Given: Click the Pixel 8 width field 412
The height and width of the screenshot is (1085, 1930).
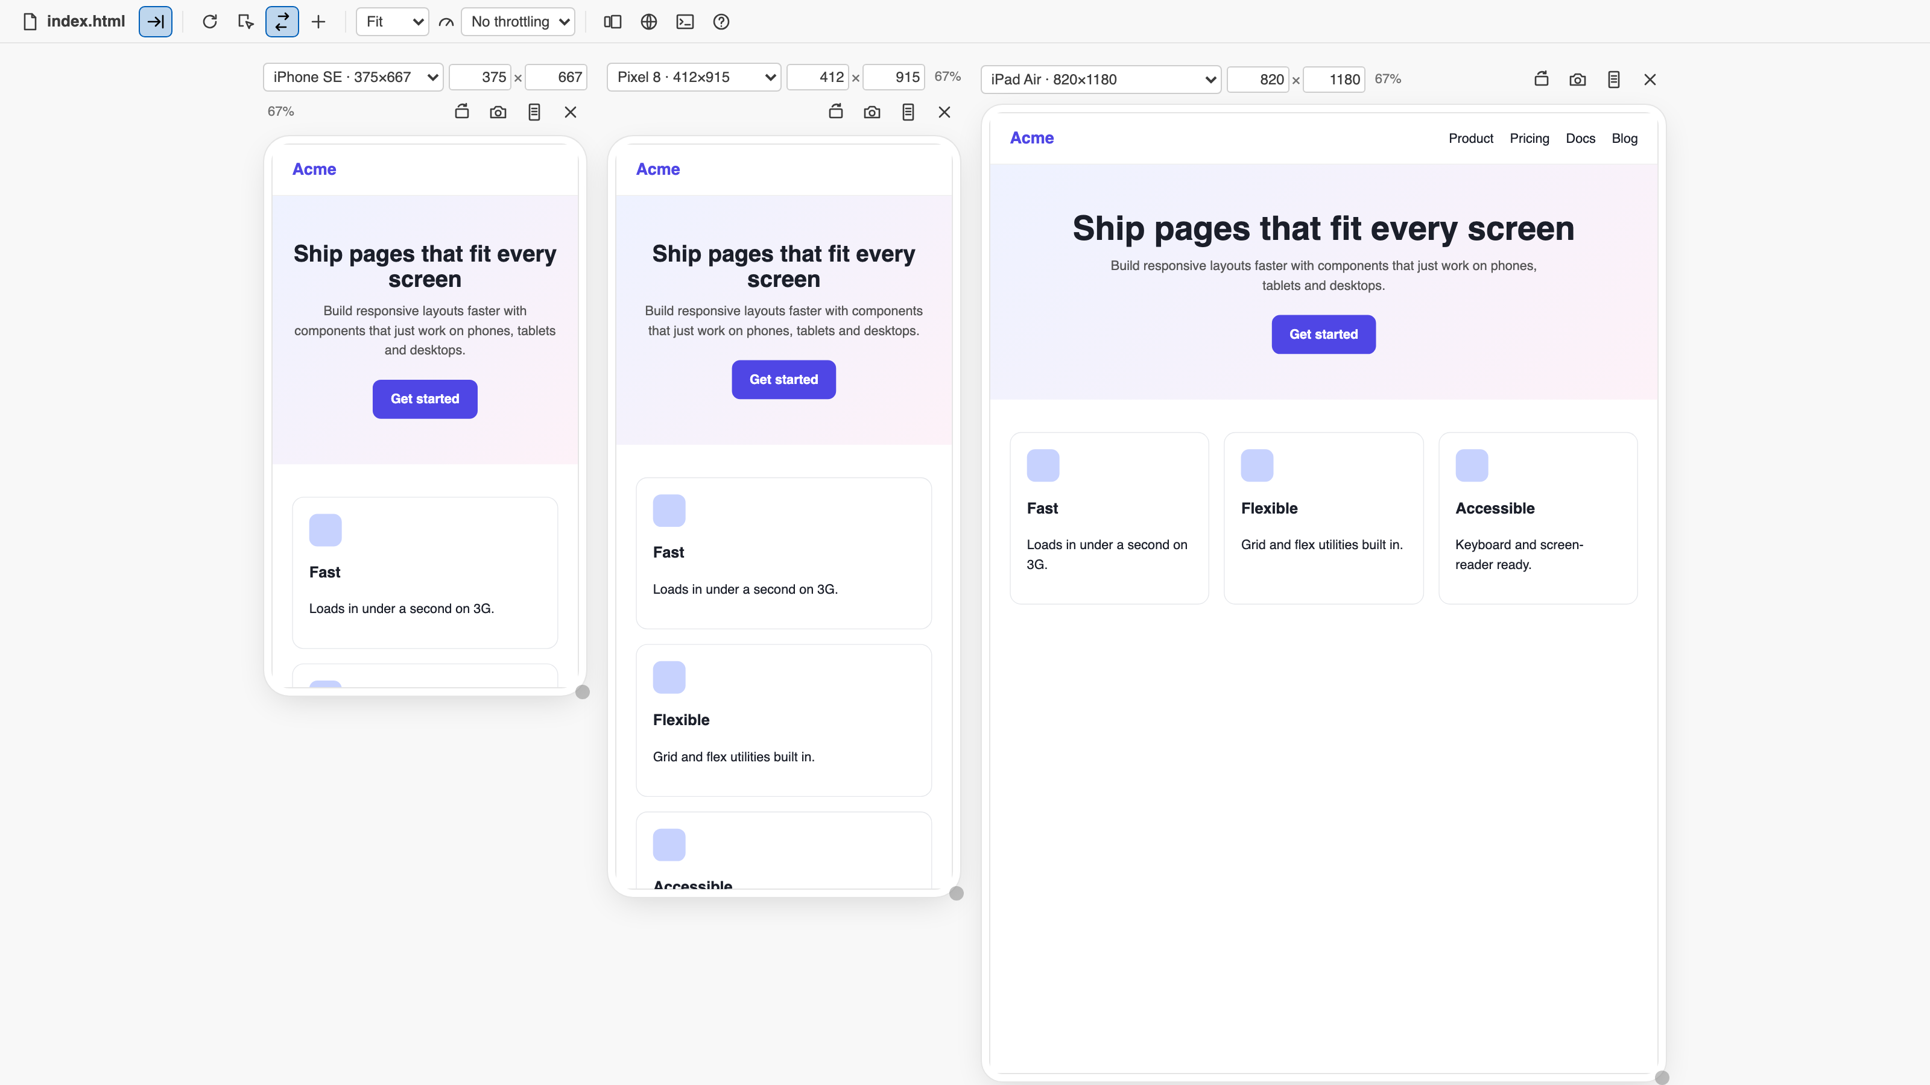Looking at the screenshot, I should [x=817, y=77].
